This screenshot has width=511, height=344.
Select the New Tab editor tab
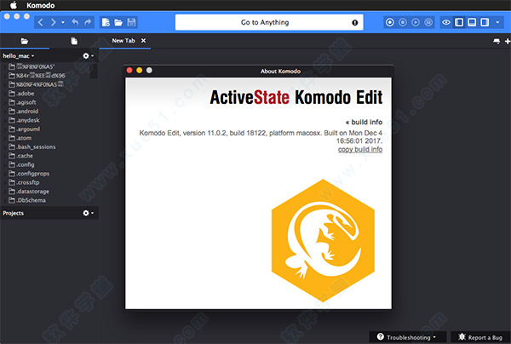[123, 41]
